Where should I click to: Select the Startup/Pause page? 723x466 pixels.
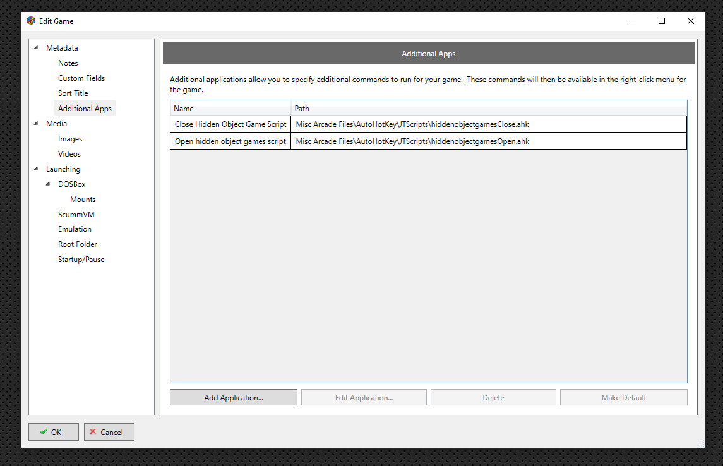tap(81, 260)
